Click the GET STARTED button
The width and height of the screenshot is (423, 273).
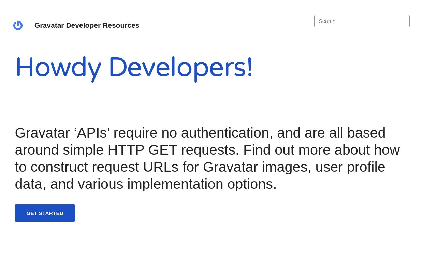pos(45,213)
